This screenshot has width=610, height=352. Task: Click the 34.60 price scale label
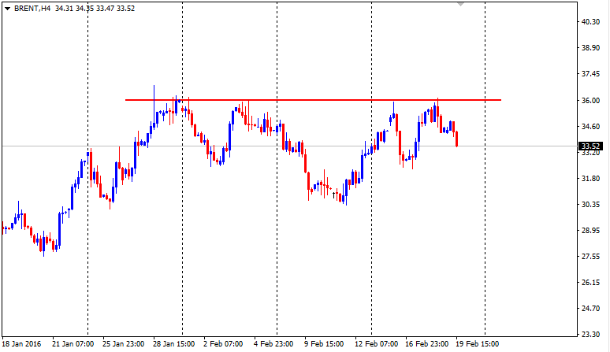coord(590,126)
